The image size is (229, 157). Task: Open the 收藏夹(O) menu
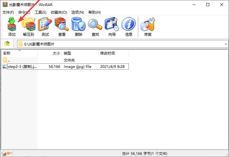coord(59,13)
